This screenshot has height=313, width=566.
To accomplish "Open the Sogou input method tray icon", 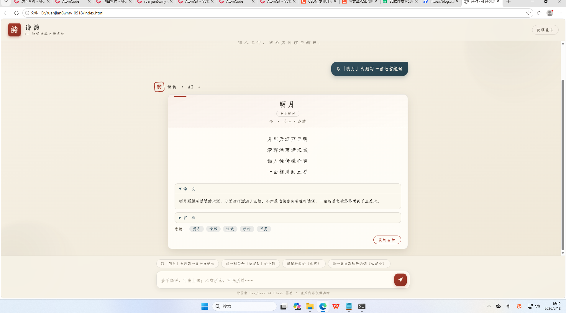I will tap(519, 306).
